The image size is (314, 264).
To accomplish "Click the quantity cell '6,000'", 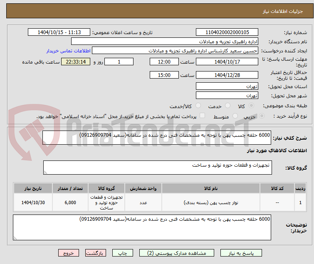I will pyautogui.click(x=70, y=202).
